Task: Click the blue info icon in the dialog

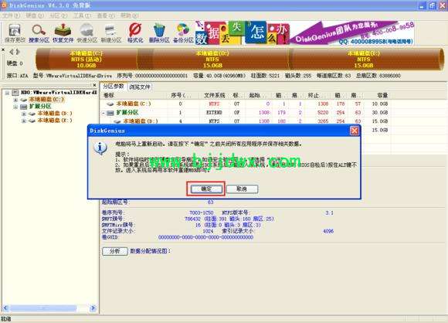Action: 100,148
